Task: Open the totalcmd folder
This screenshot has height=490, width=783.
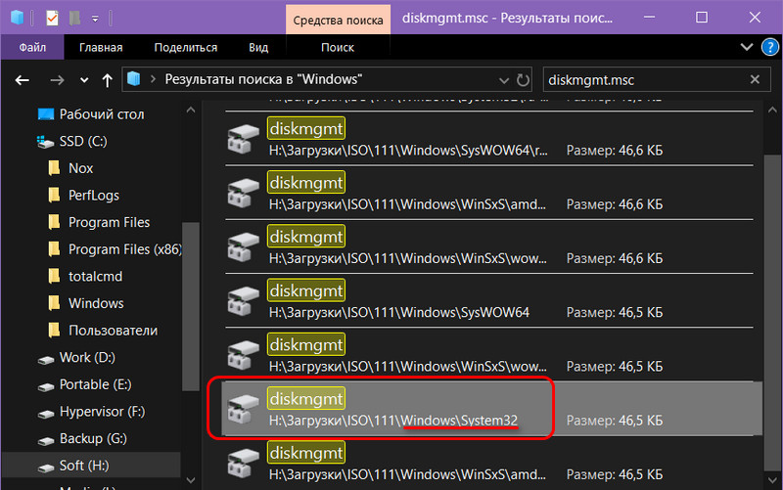Action: (x=95, y=276)
